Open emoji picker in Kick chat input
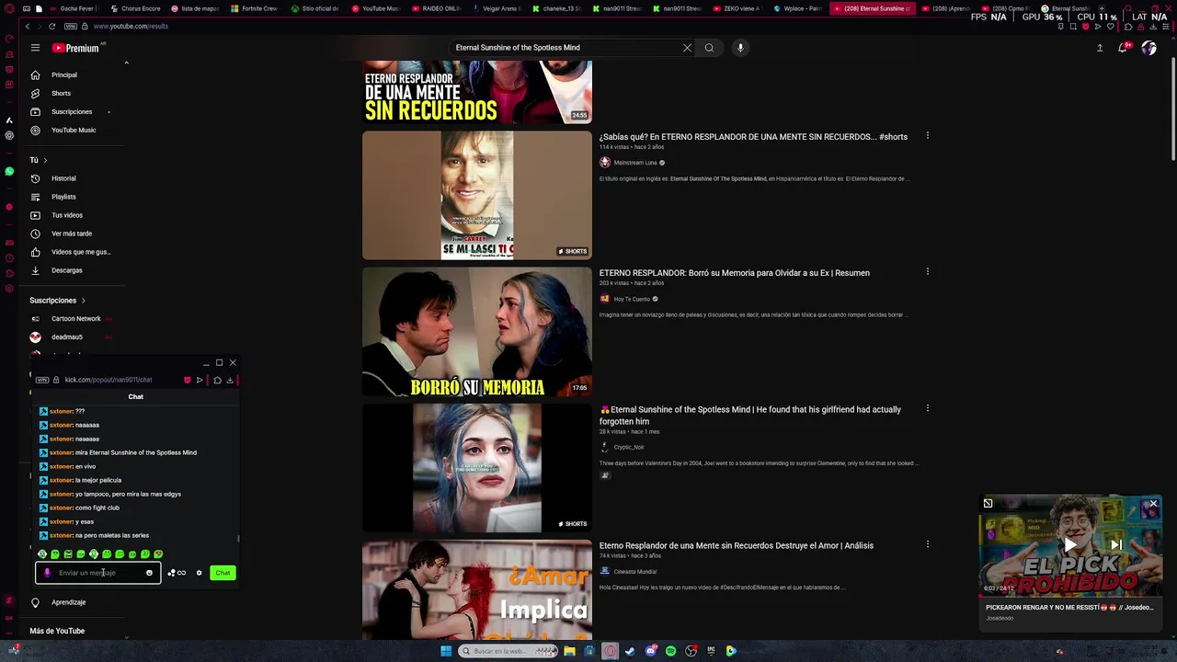The width and height of the screenshot is (1177, 662). (149, 573)
